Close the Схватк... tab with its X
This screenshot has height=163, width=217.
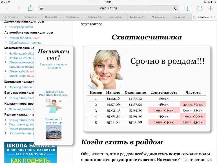[194, 17]
